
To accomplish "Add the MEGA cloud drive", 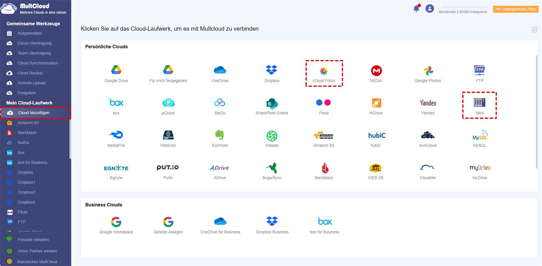I will (376, 74).
